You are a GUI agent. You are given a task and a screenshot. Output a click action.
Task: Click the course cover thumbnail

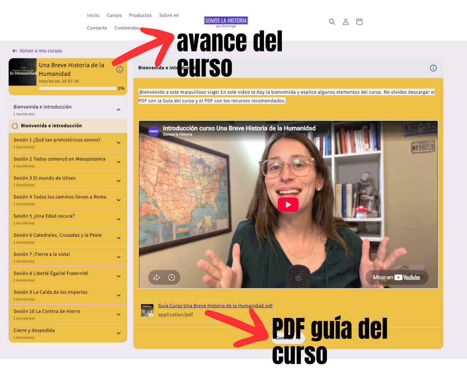click(x=23, y=72)
